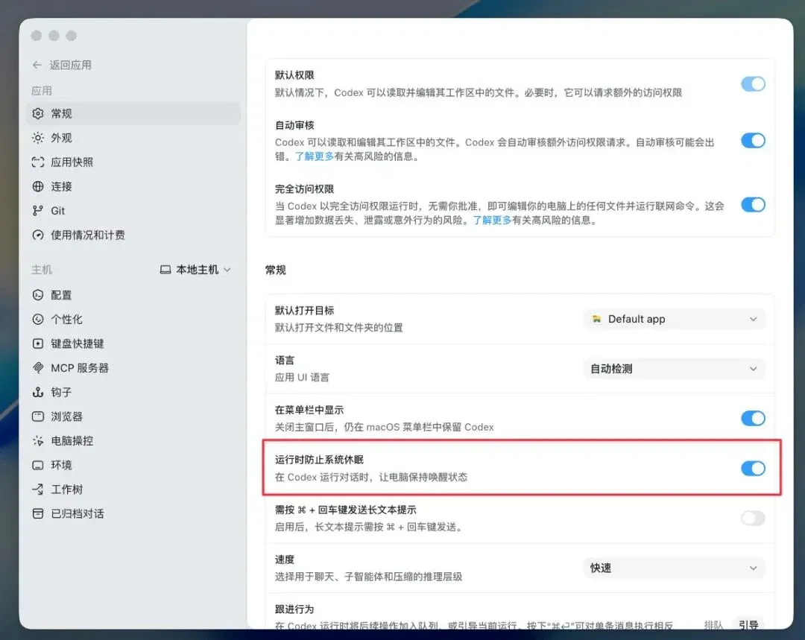Click the archive icon beside 已归档对话

tap(38, 513)
